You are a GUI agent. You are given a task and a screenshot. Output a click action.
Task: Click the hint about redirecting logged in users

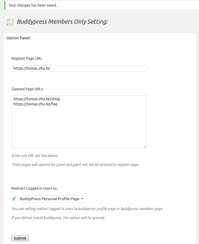coord(87,209)
